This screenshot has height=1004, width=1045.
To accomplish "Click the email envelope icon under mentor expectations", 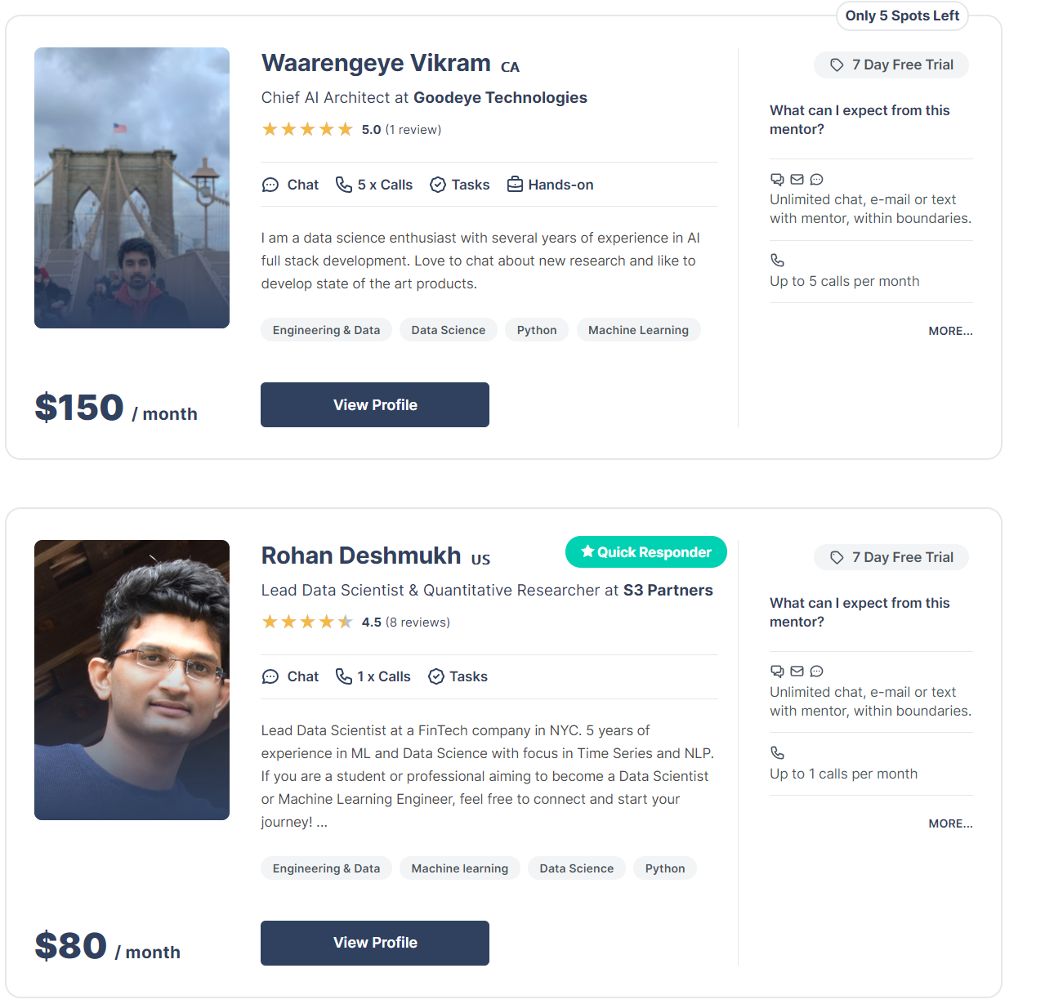I will click(797, 179).
